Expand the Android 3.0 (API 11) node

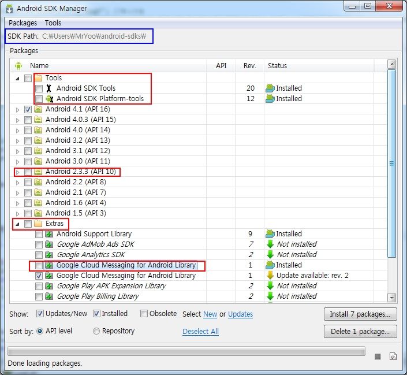[x=17, y=162]
